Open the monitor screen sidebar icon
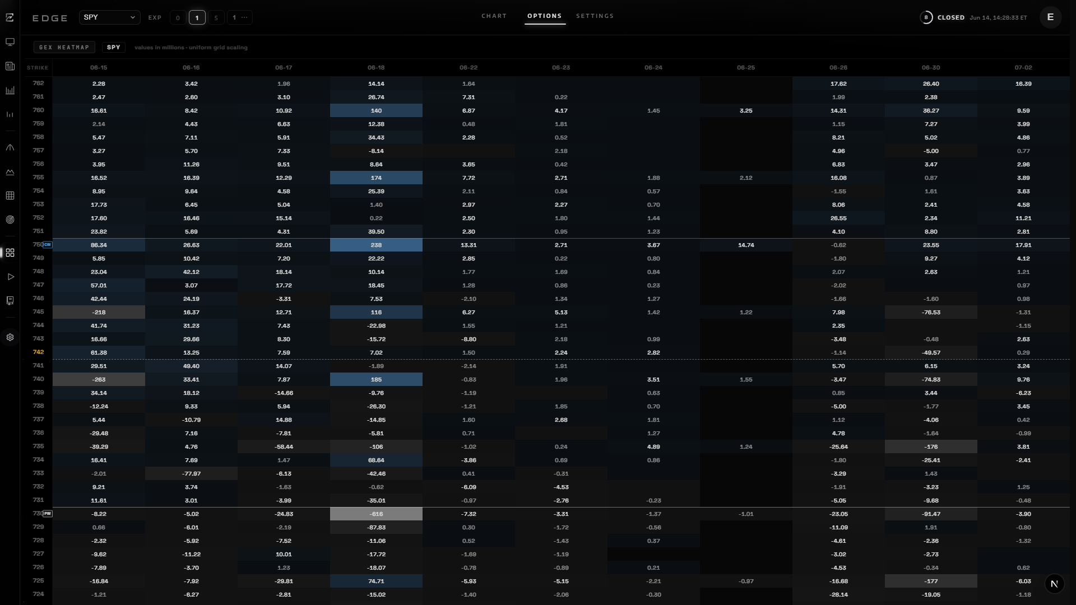Viewport: 1076px width, 605px height. pos(10,42)
